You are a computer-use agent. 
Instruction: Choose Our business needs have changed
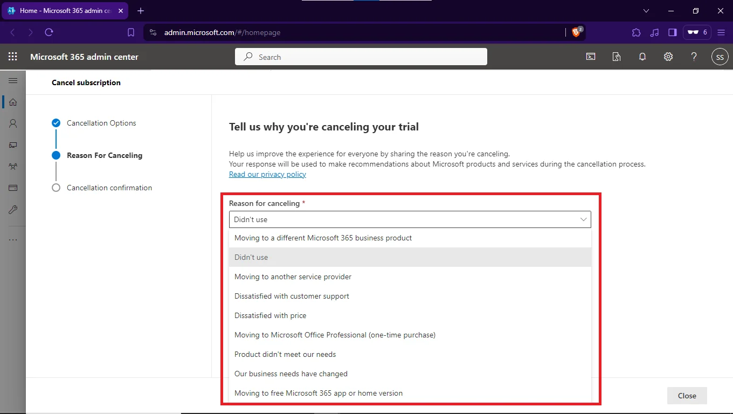410,374
